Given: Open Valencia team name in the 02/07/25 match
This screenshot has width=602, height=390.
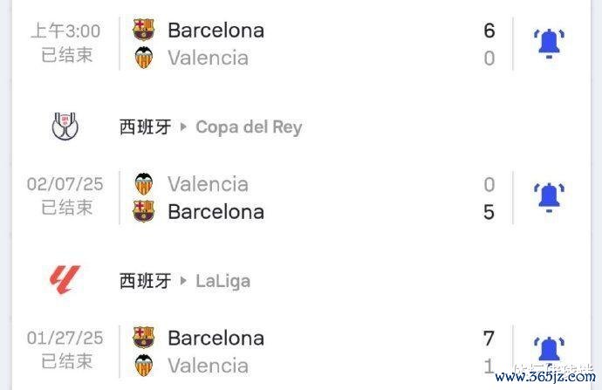Looking at the screenshot, I should 208,184.
